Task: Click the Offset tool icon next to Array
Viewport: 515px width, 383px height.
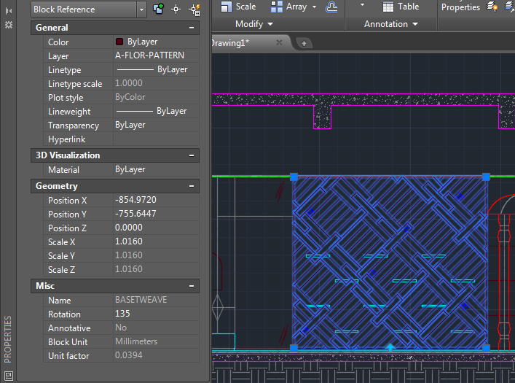Action: pyautogui.click(x=331, y=7)
